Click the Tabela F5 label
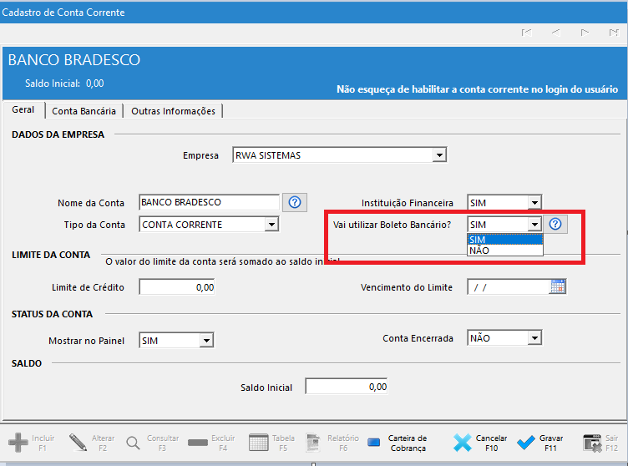 point(283,443)
